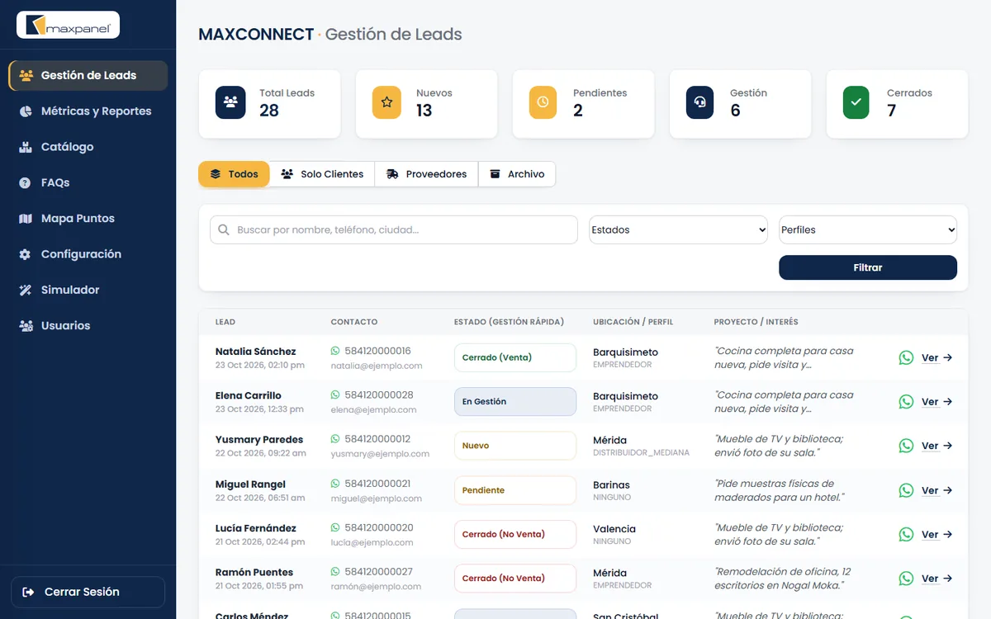Click the Usuarios group icon
Image resolution: width=991 pixels, height=619 pixels.
(26, 326)
